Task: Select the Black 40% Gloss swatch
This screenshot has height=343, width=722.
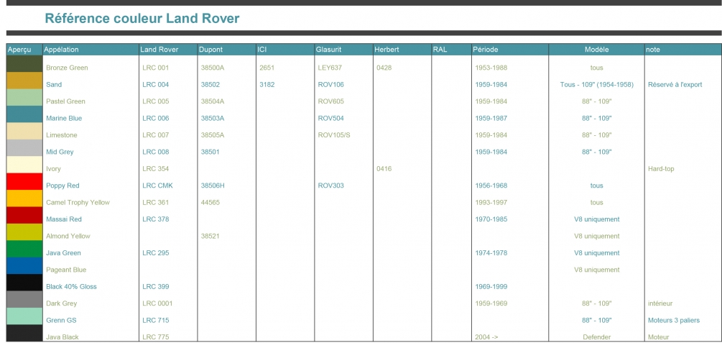Action: point(24,283)
